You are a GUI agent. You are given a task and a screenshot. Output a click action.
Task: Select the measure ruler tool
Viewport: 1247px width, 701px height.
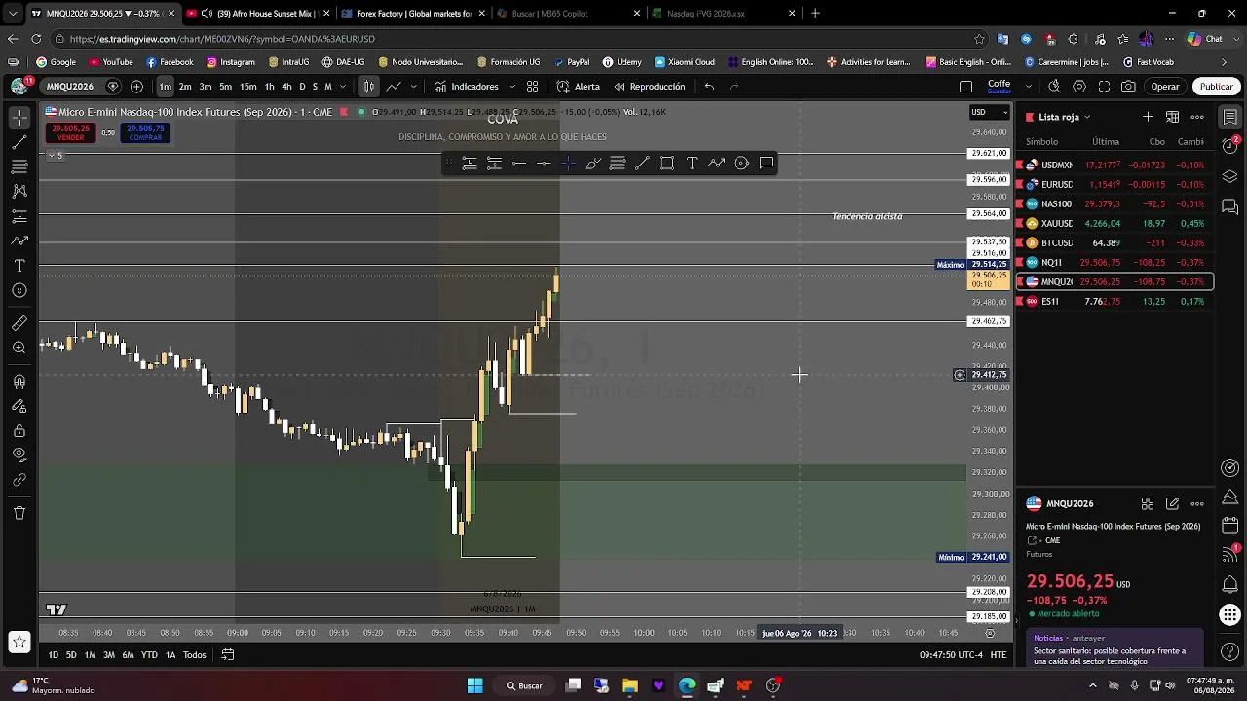click(19, 323)
